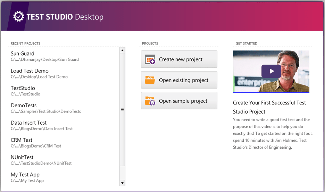Open the NUnitTest recent project
The image size is (325, 192).
(22, 157)
